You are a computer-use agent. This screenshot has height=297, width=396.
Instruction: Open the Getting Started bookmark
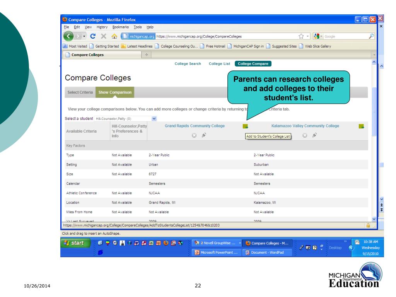tap(104, 46)
